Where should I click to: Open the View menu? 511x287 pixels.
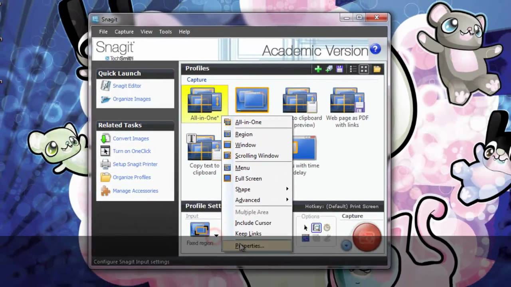coord(147,31)
